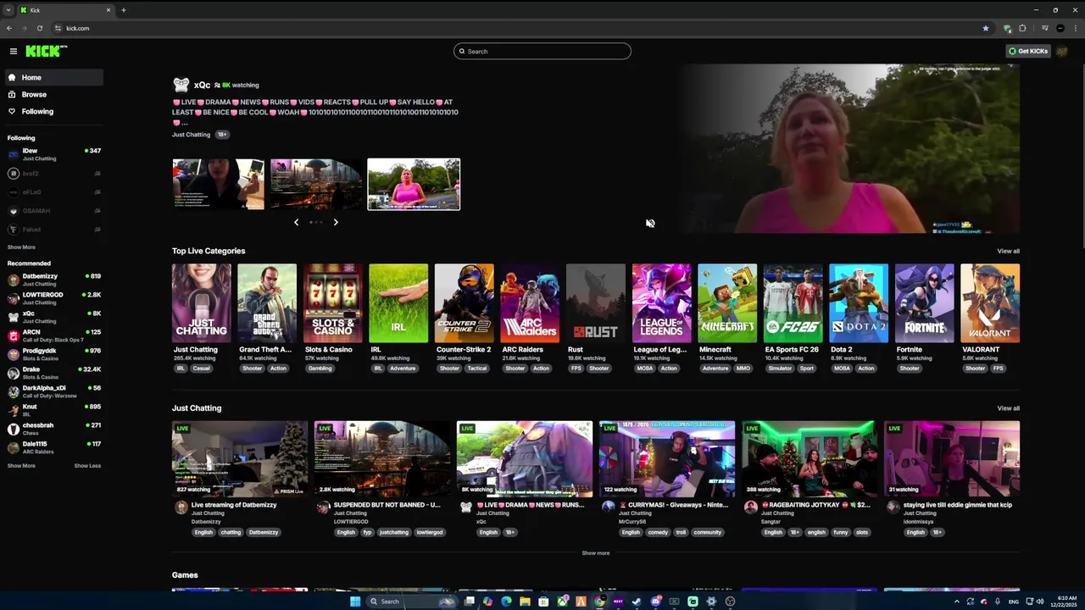Select Following in sidebar navigation

[x=54, y=111]
